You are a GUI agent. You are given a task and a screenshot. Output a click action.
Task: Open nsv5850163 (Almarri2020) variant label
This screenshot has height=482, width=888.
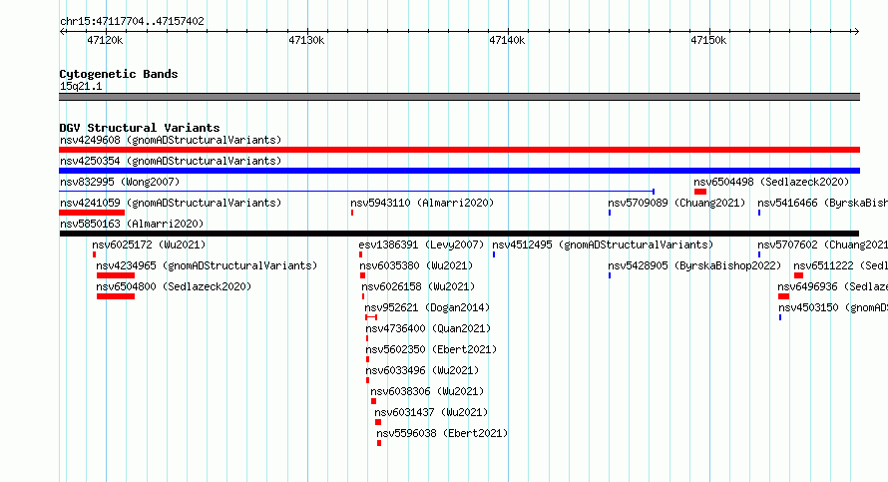coord(132,224)
